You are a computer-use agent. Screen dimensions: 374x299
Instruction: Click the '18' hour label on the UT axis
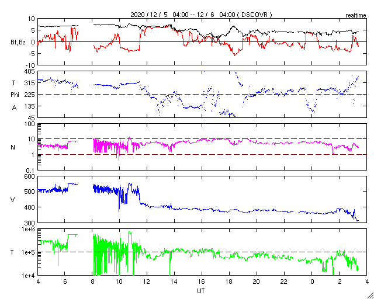229,282
